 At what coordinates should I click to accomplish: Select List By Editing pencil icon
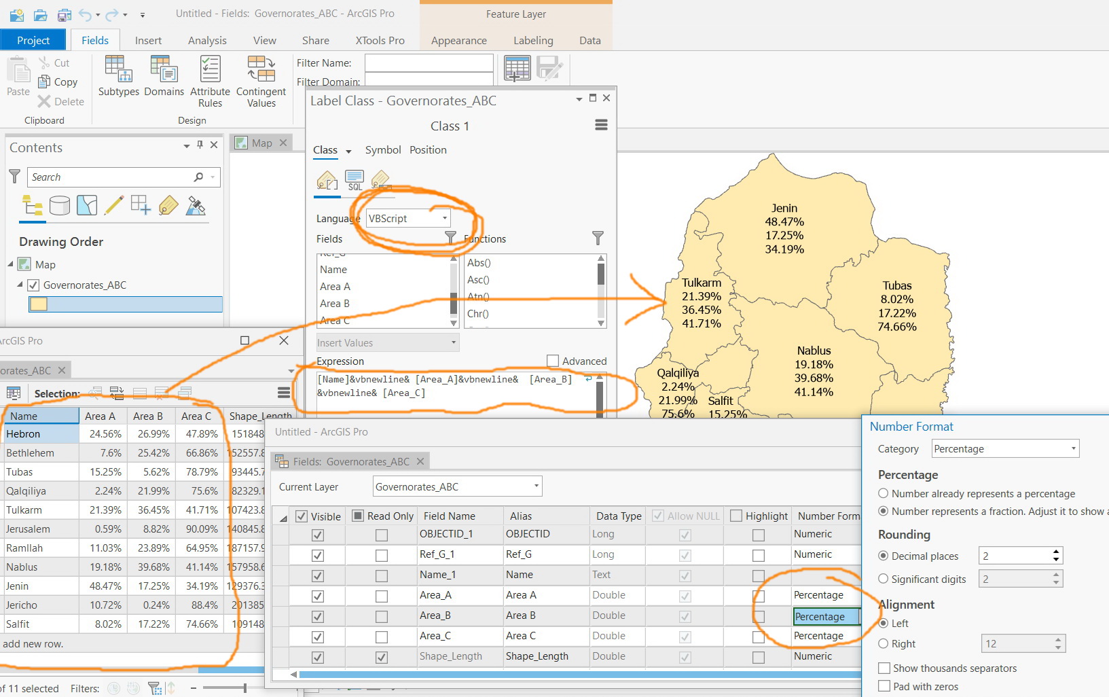click(113, 205)
